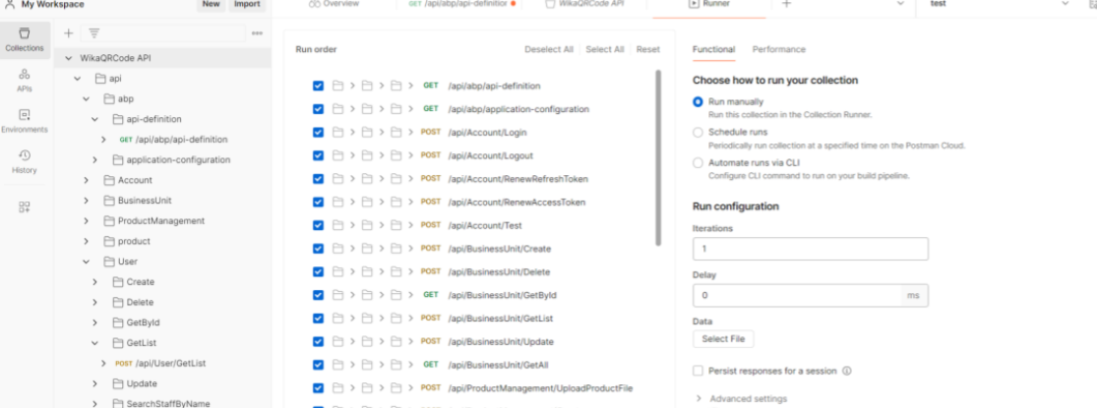Screen dimensions: 1097x408
Task: Select the SearchStaffByName folder
Action: pyautogui.click(x=168, y=403)
